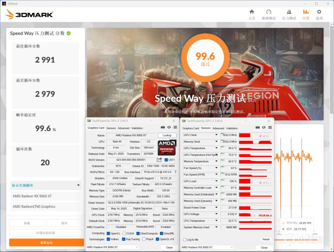Switch to Advanced tab in the Sensors window

tap(218, 128)
